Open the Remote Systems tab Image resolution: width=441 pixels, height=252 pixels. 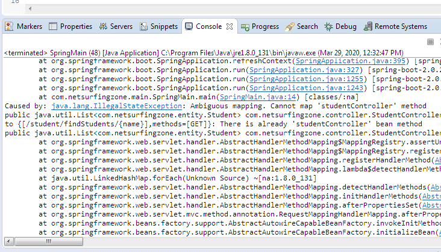click(395, 26)
